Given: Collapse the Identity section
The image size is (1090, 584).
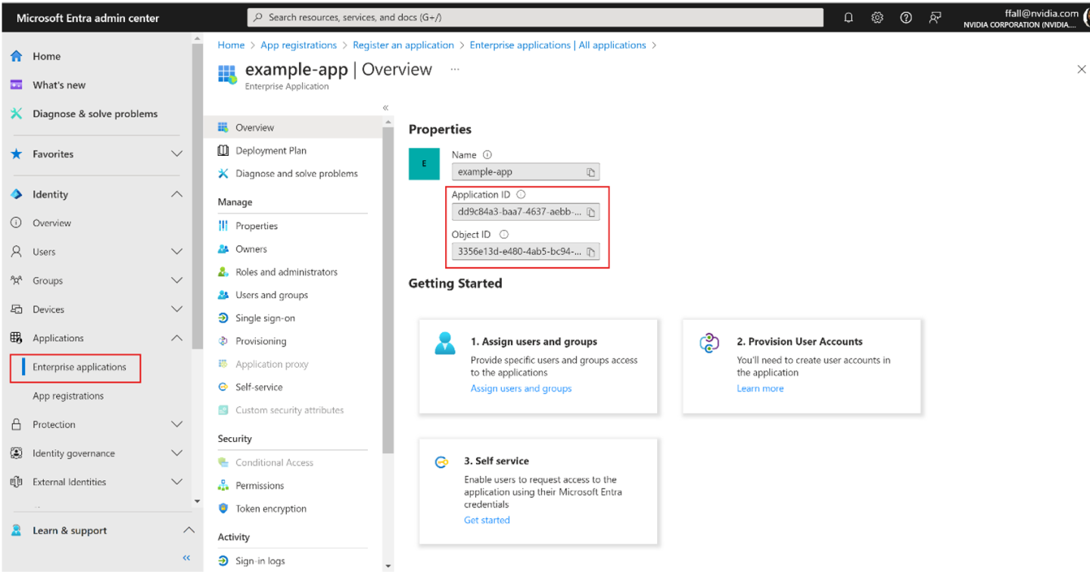Looking at the screenshot, I should 176,194.
